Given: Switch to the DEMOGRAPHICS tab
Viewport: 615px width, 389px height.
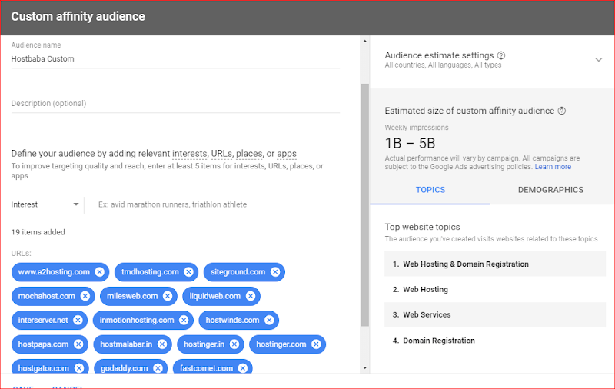Looking at the screenshot, I should [550, 190].
